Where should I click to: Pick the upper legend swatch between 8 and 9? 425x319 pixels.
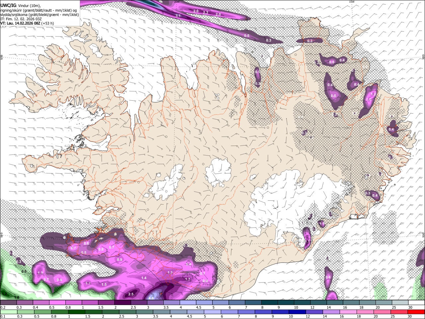pyautogui.click(x=270, y=302)
